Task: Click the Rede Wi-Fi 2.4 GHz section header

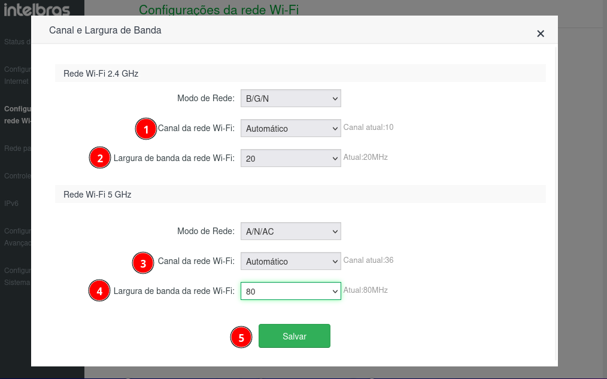Action: click(x=101, y=74)
